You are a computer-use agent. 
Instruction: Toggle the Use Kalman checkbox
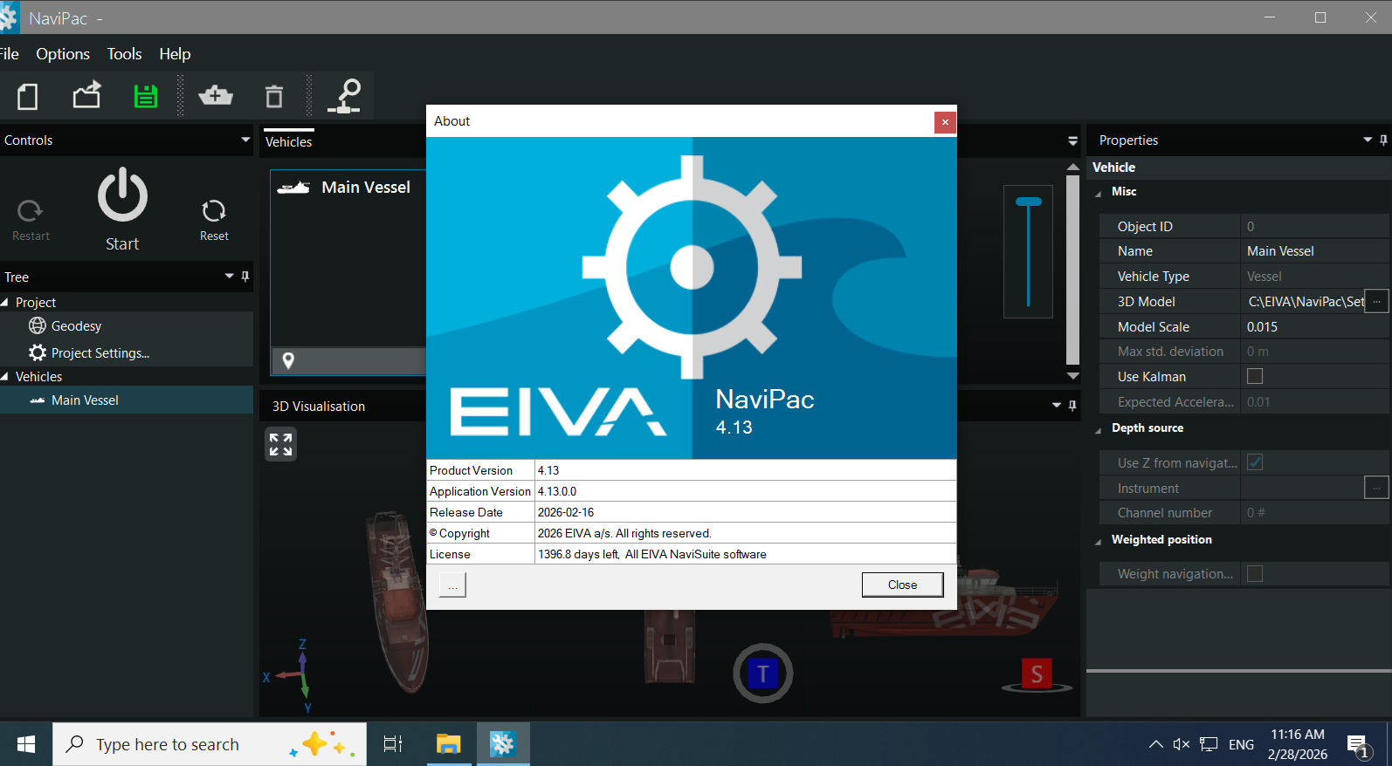click(1255, 376)
